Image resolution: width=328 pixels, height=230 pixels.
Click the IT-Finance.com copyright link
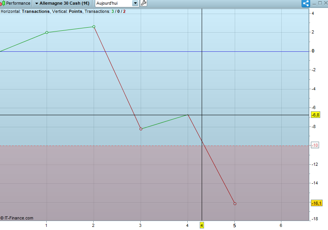(17, 218)
